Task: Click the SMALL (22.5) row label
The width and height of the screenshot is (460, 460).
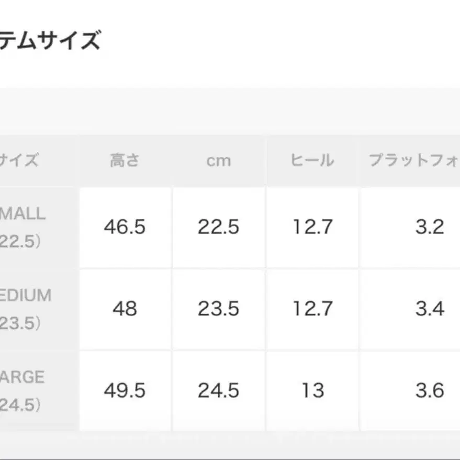Action: [22, 227]
